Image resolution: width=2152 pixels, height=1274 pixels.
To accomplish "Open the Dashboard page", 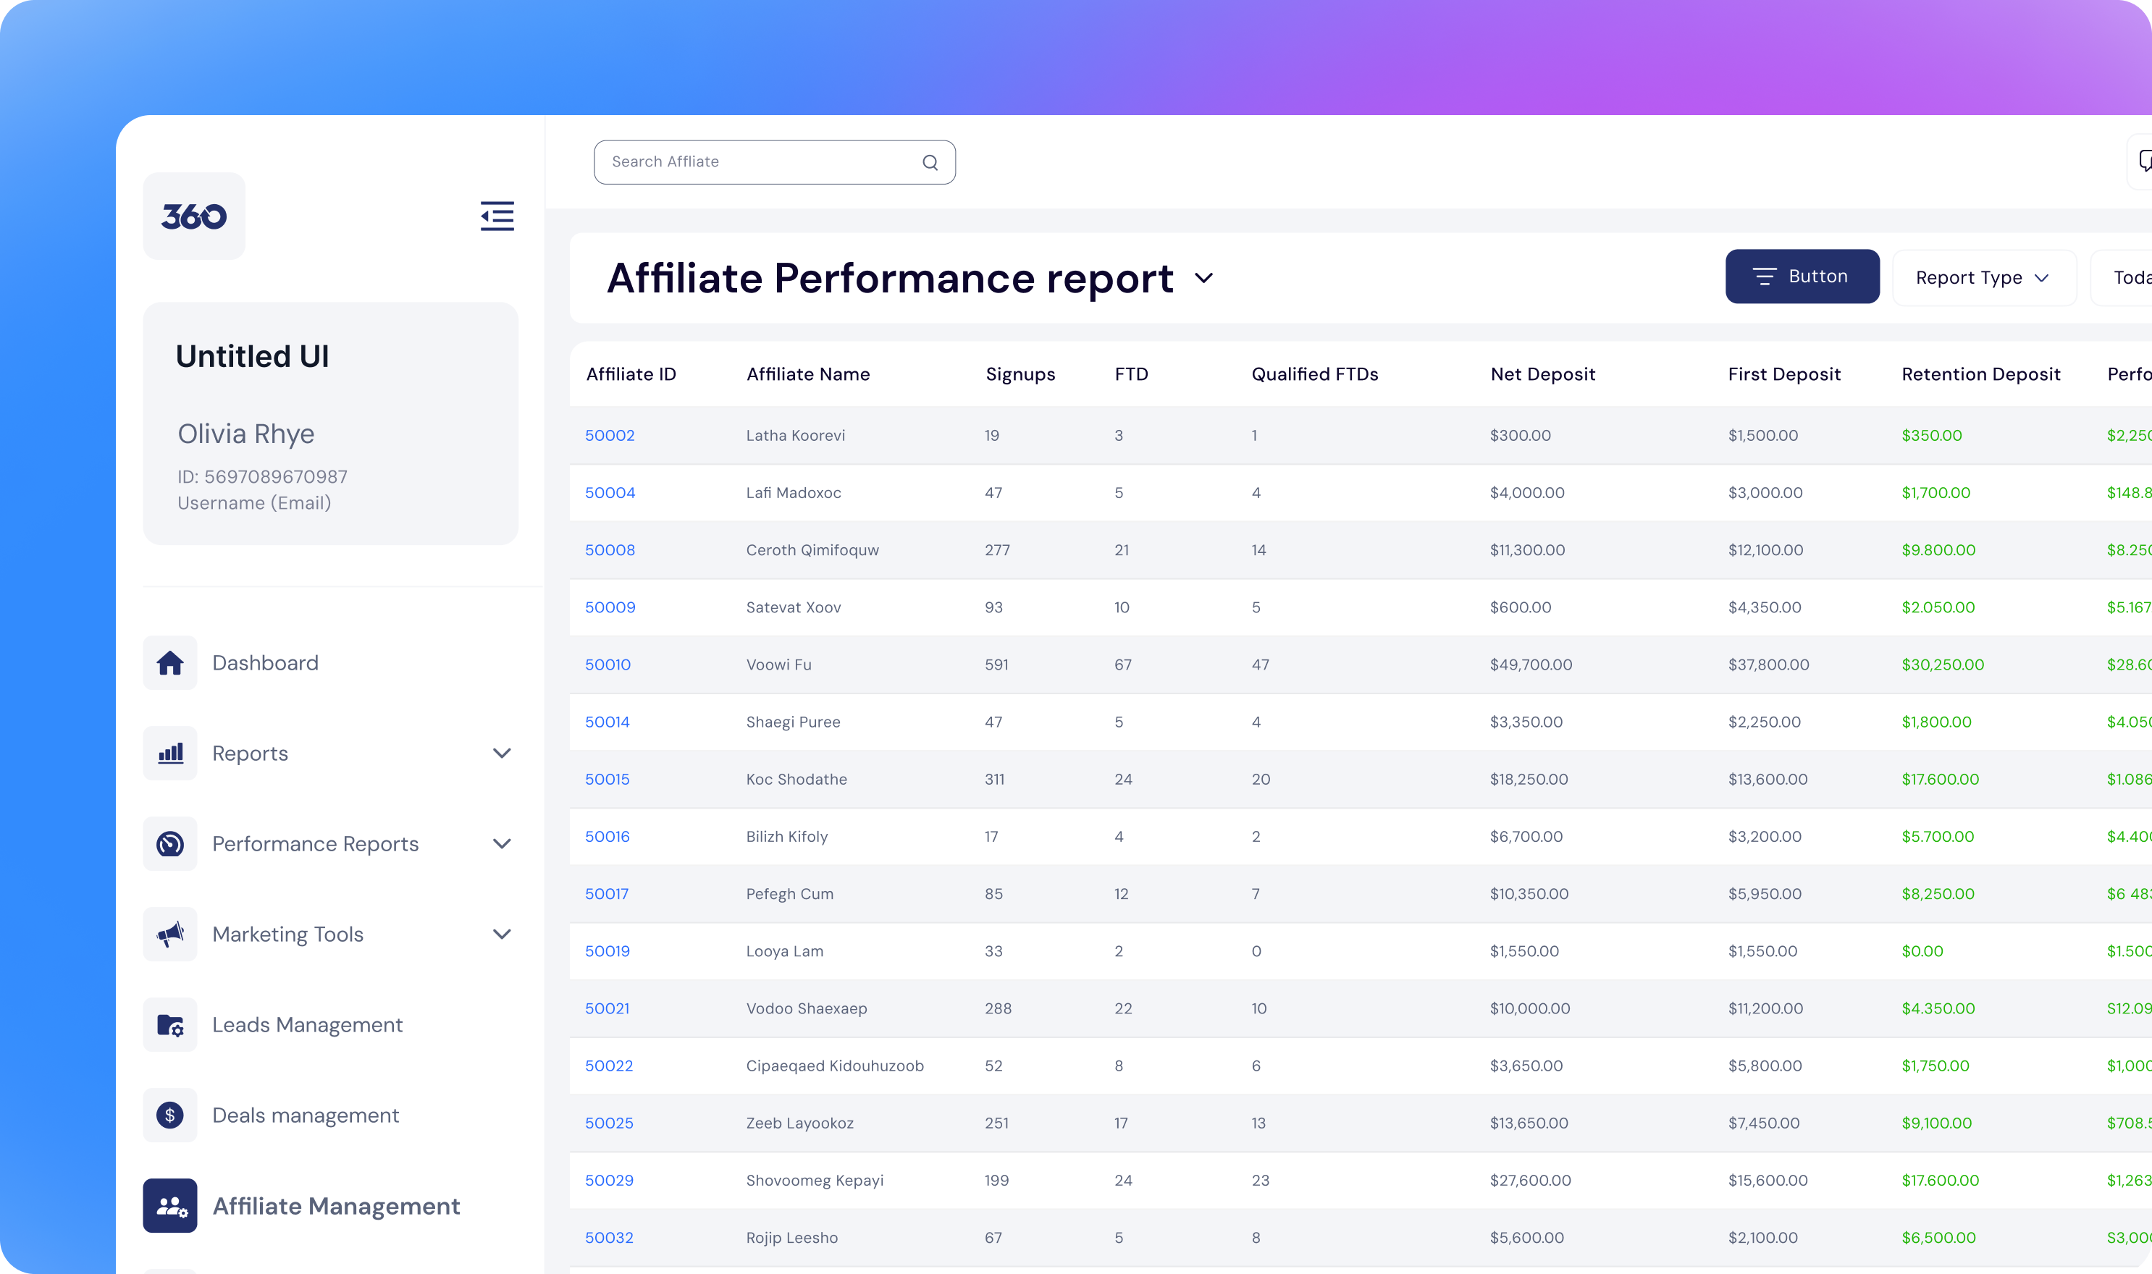I will click(x=265, y=662).
